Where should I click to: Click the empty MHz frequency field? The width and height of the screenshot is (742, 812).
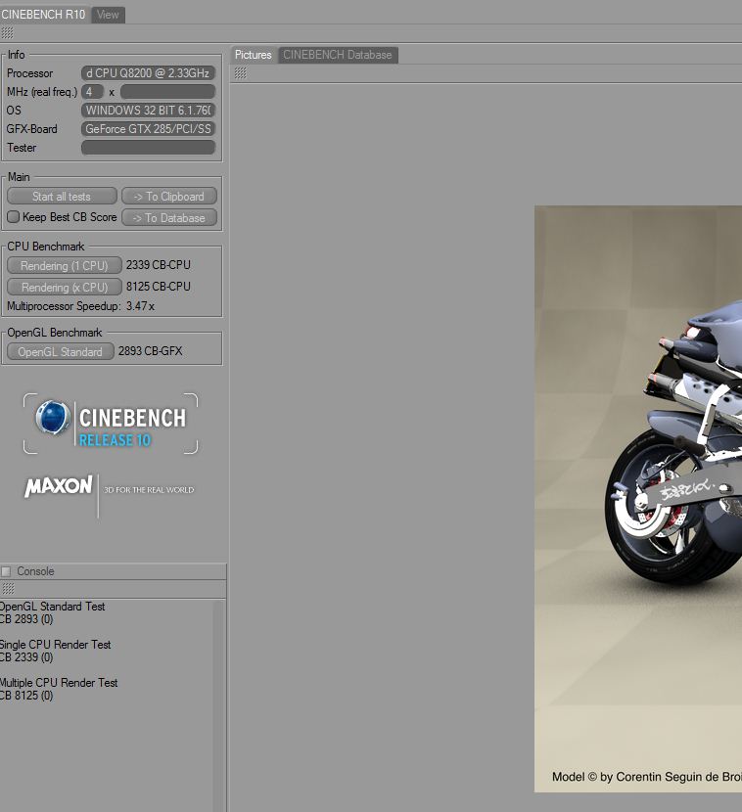pyautogui.click(x=168, y=92)
